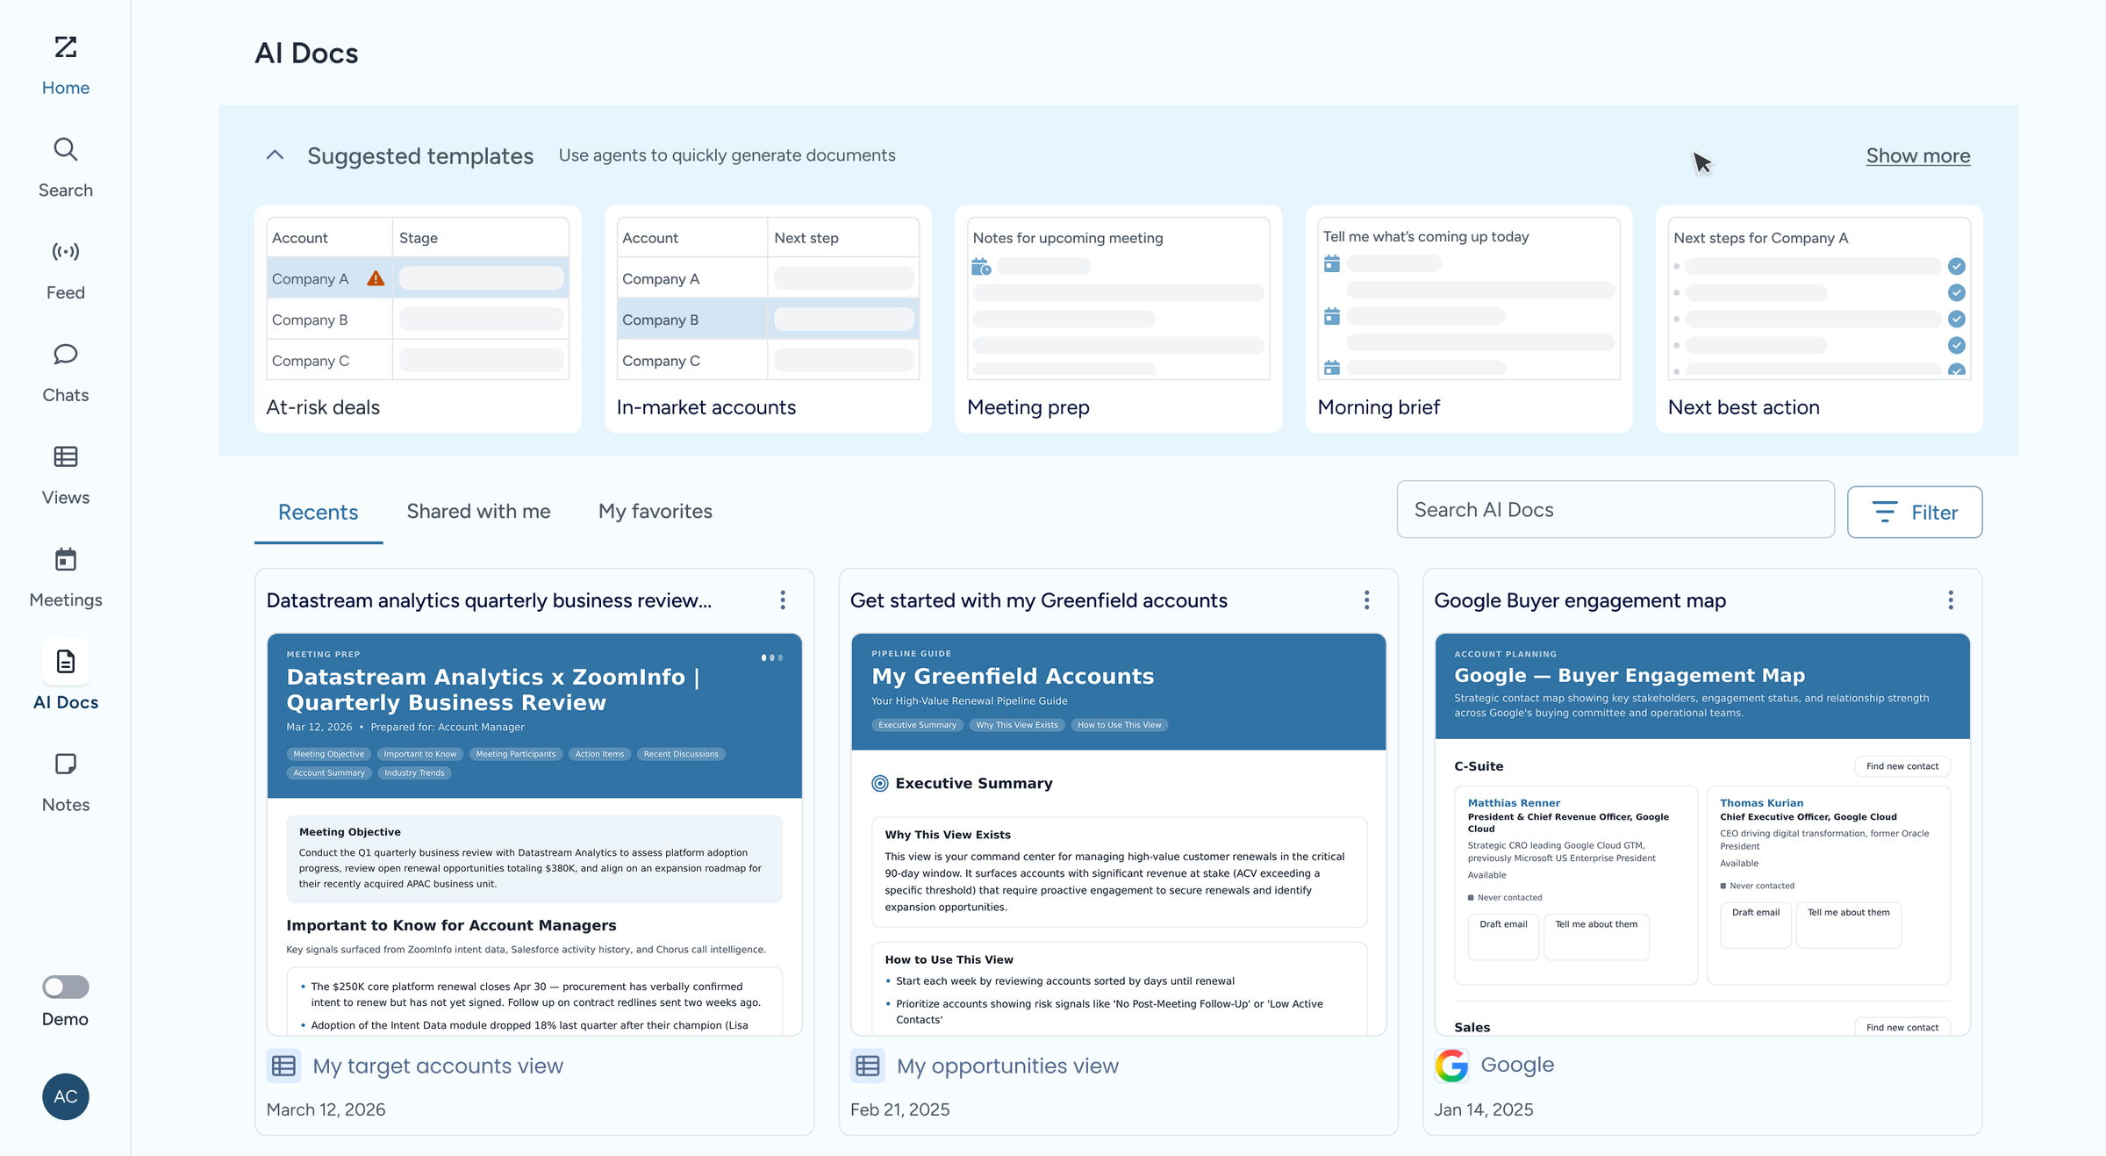2106x1156 pixels.
Task: Click the Google logo icon
Action: [x=1451, y=1066]
